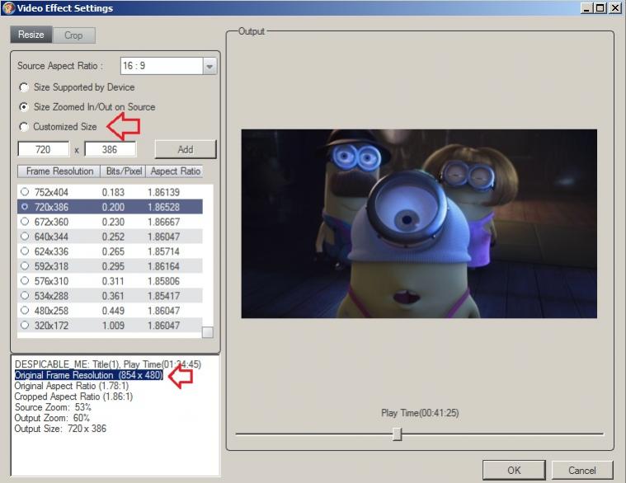Select the 624x336 resolution radio

point(25,251)
